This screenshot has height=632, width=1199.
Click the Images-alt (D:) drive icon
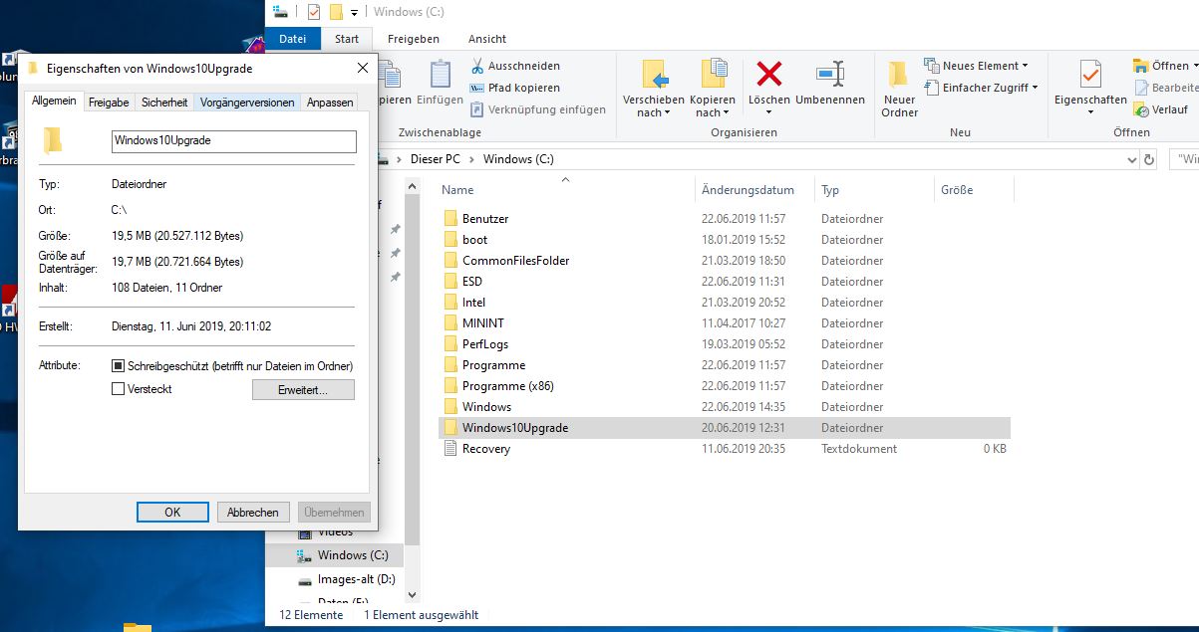305,579
